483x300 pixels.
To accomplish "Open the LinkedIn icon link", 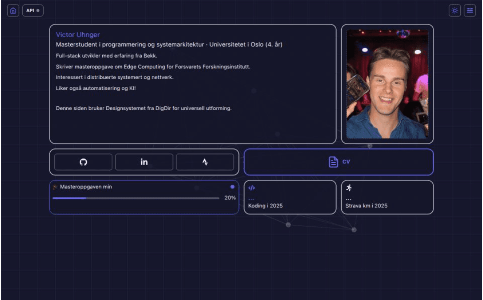I will pos(144,162).
